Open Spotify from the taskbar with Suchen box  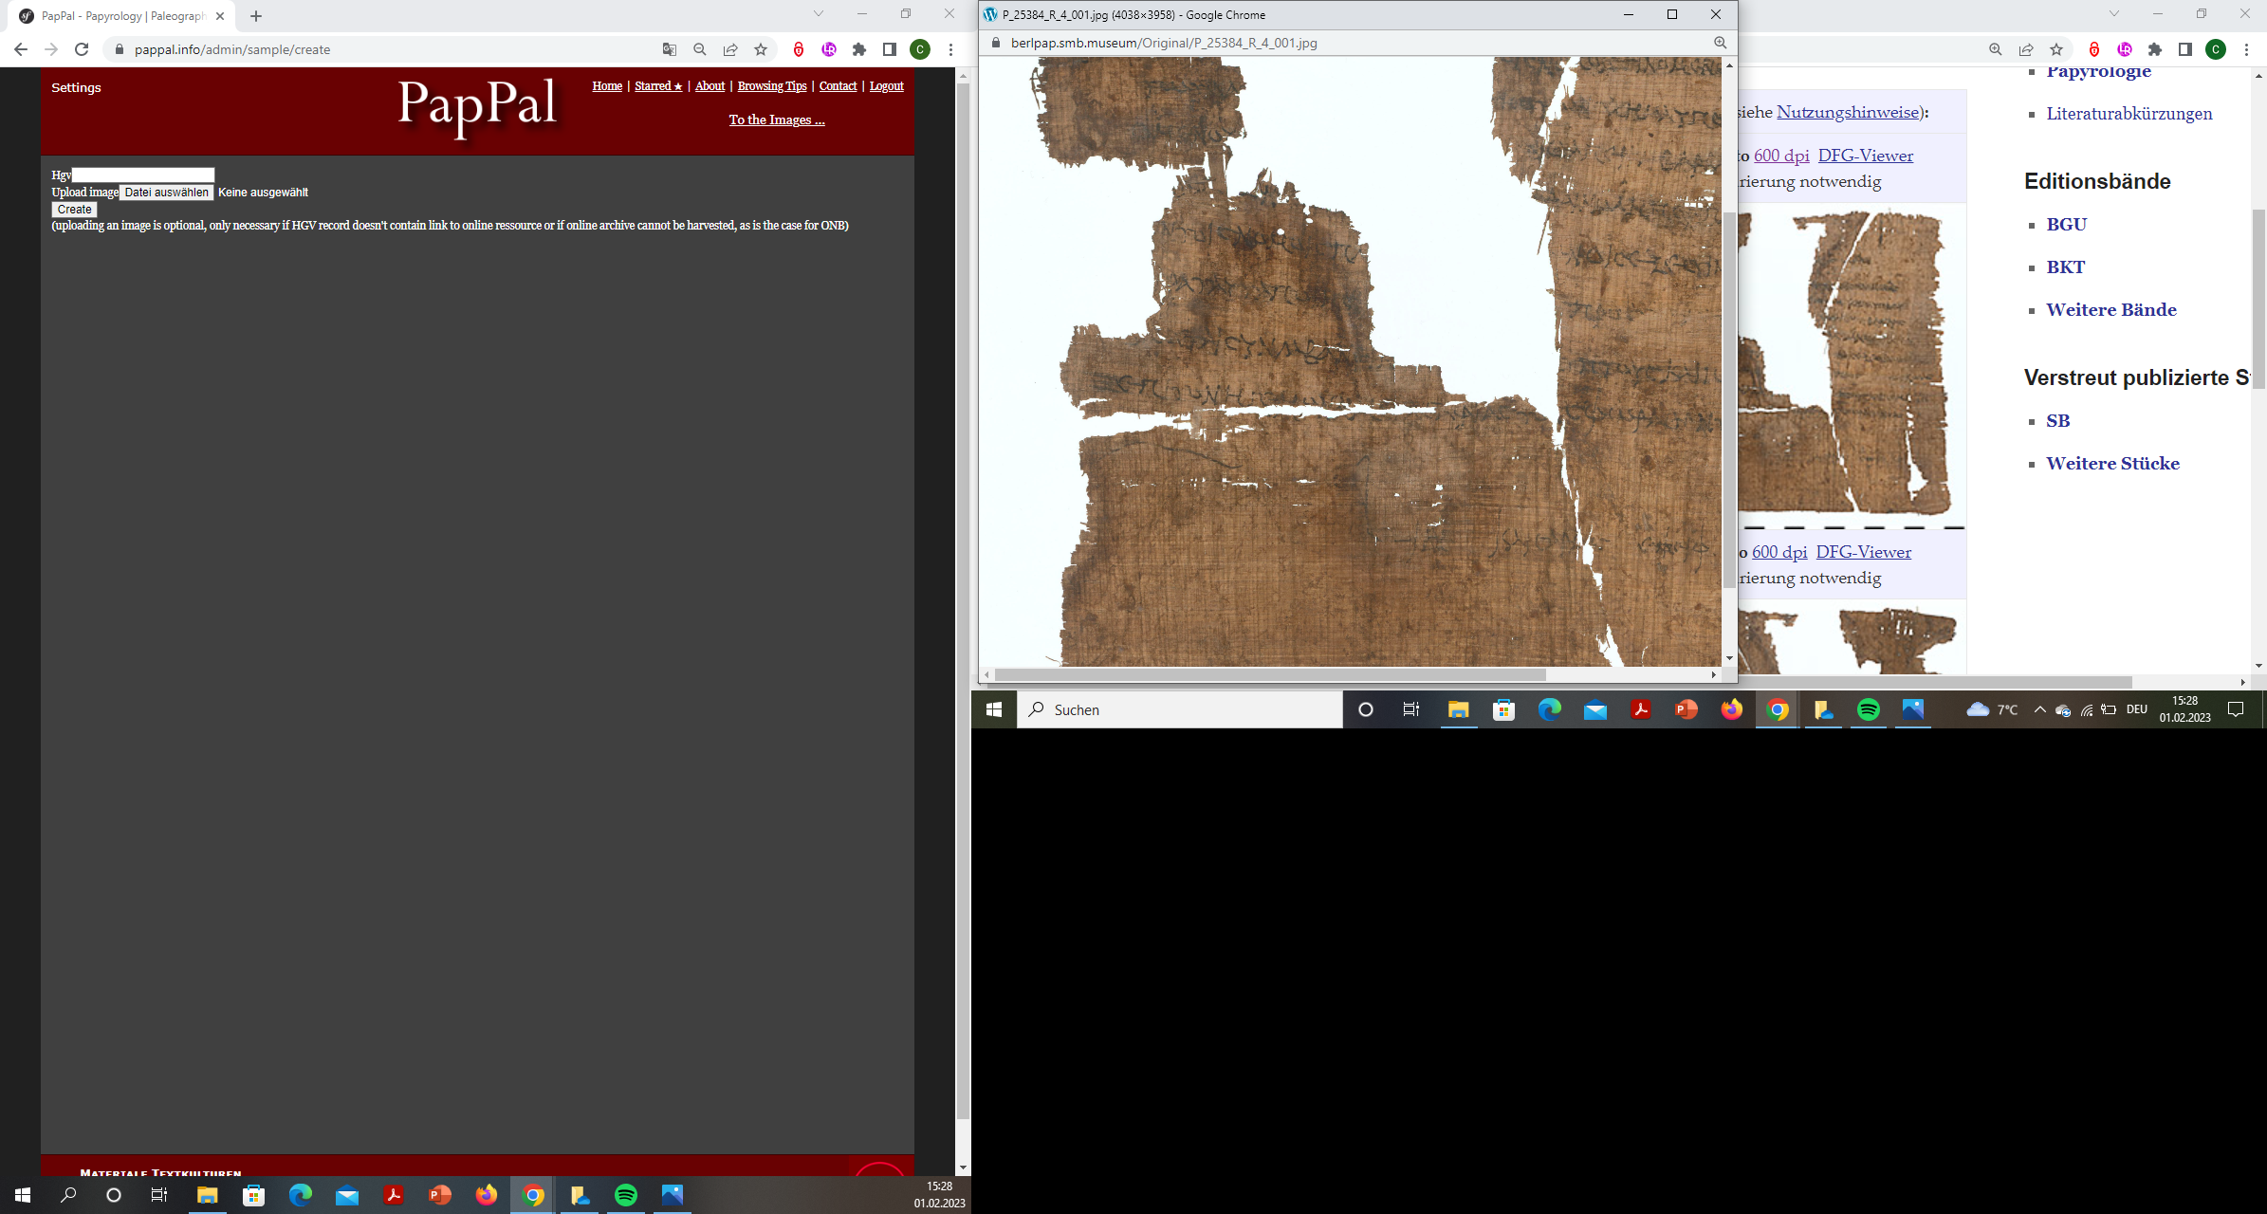[1869, 709]
